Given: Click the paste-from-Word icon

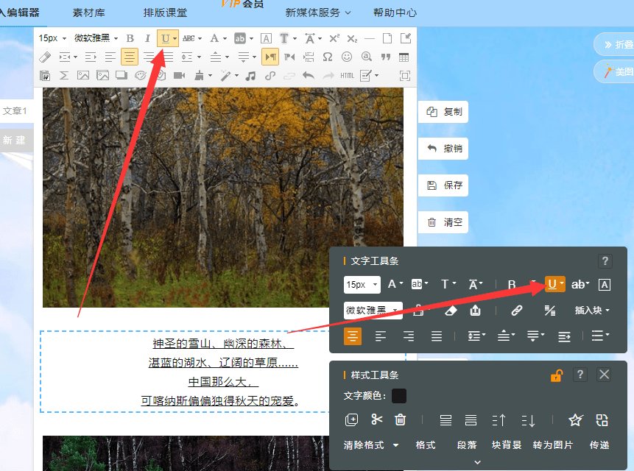Looking at the screenshot, I should pyautogui.click(x=45, y=76).
